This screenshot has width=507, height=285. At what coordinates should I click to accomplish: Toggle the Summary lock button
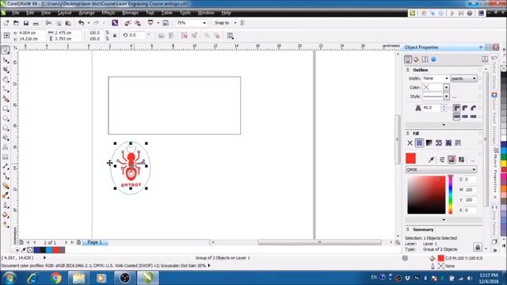tap(478, 247)
